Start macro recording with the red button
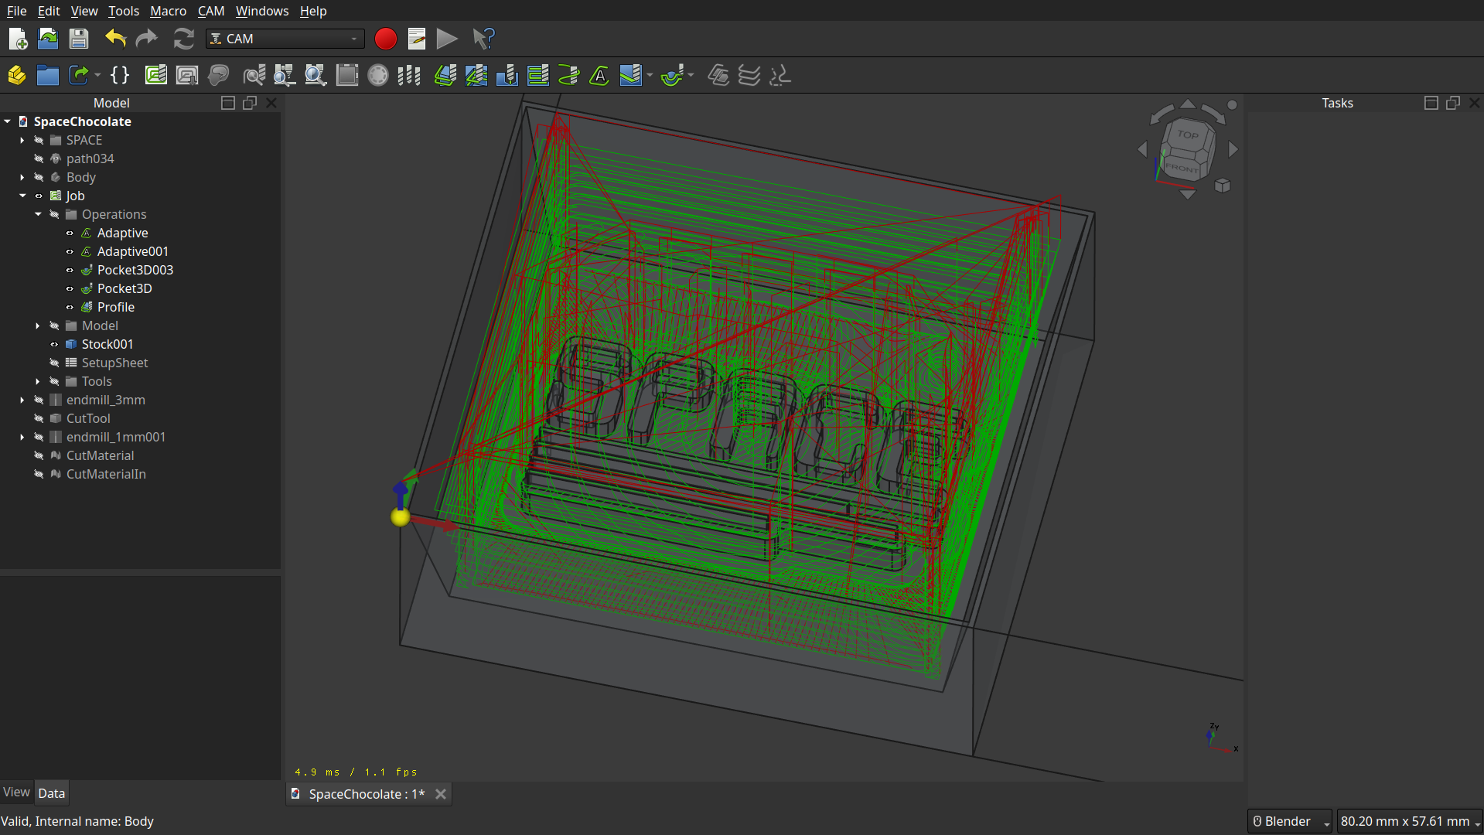Screen dimensions: 1484x835 coord(385,39)
